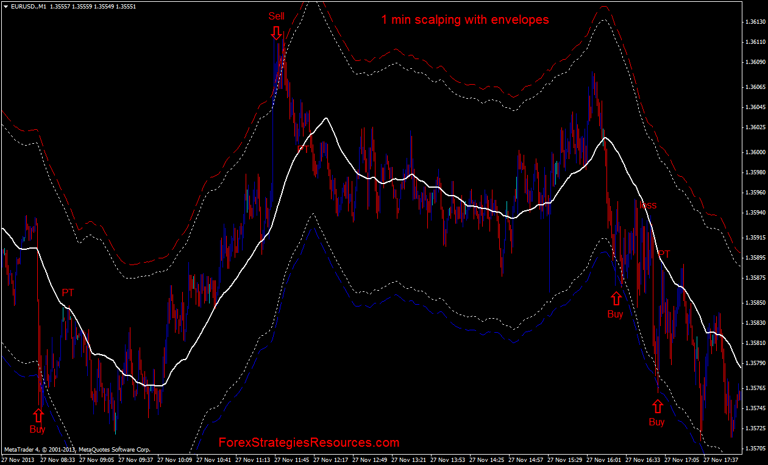Click price level 1.35745 on the axis

tap(755, 408)
